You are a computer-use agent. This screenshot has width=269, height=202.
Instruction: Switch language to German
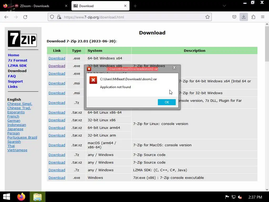click(14, 120)
